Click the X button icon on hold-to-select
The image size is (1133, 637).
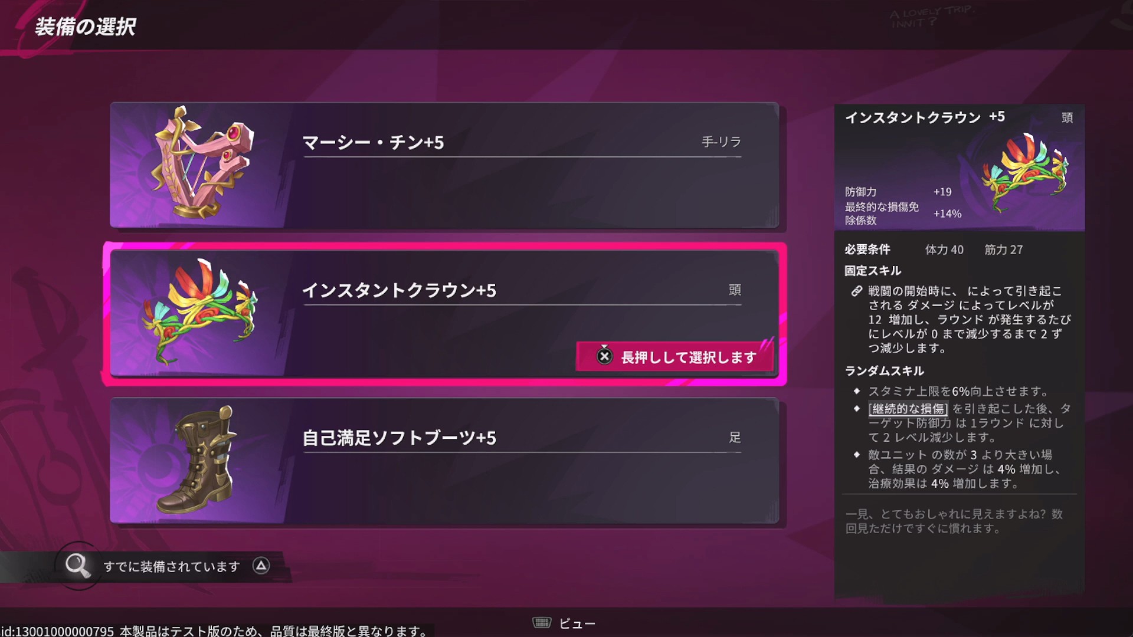604,356
